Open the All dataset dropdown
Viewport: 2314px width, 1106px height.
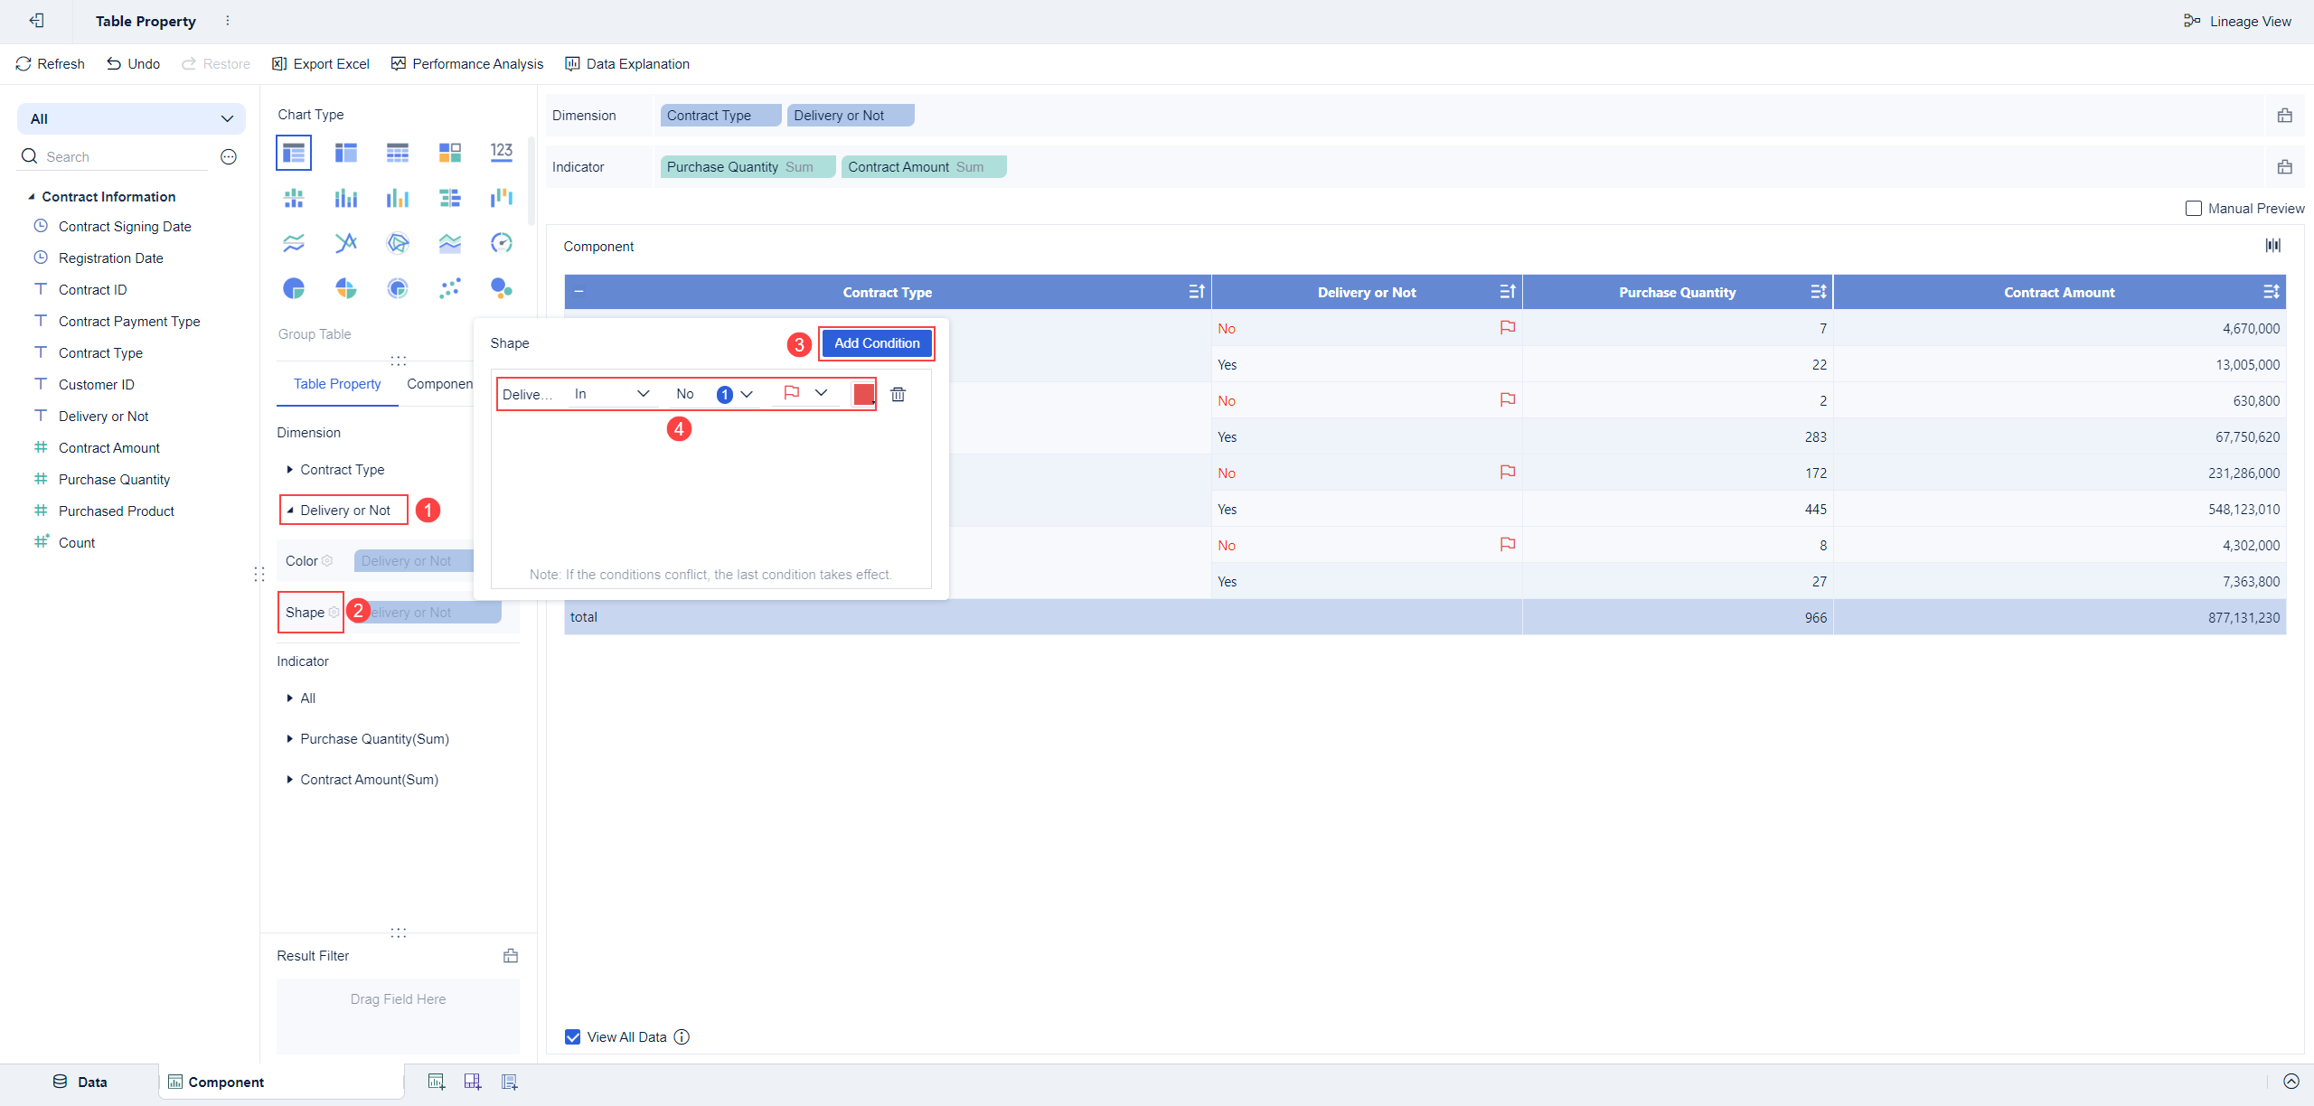[131, 118]
